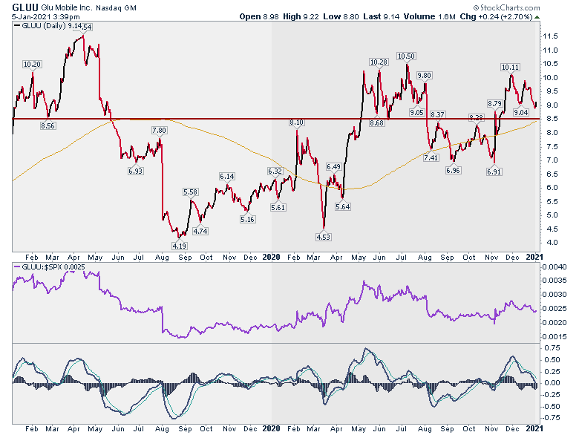This screenshot has height=435, width=579.
Task: Click the Chg +0.24 (+2.70%) value
Action: pyautogui.click(x=496, y=16)
